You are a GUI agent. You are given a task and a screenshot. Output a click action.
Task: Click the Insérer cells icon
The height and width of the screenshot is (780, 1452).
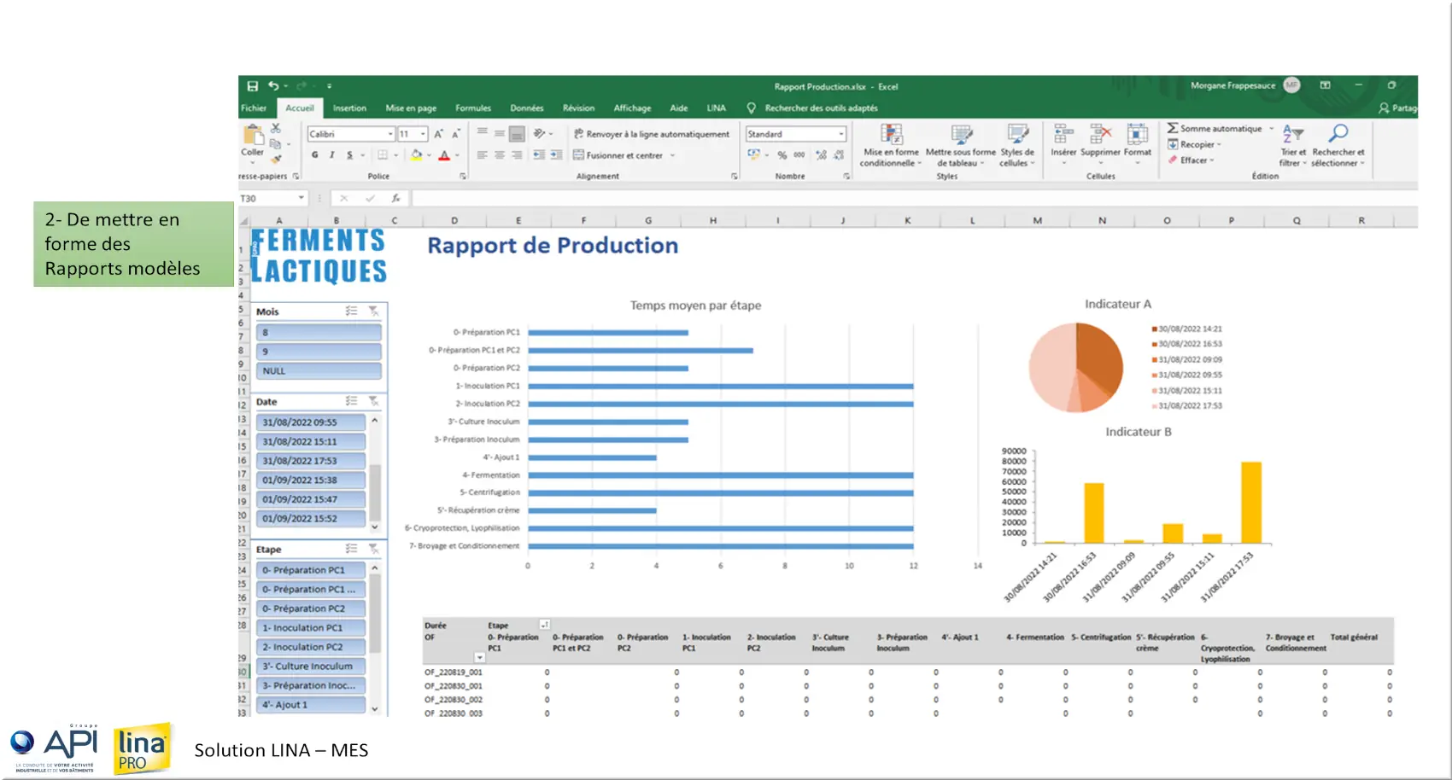pos(1063,134)
